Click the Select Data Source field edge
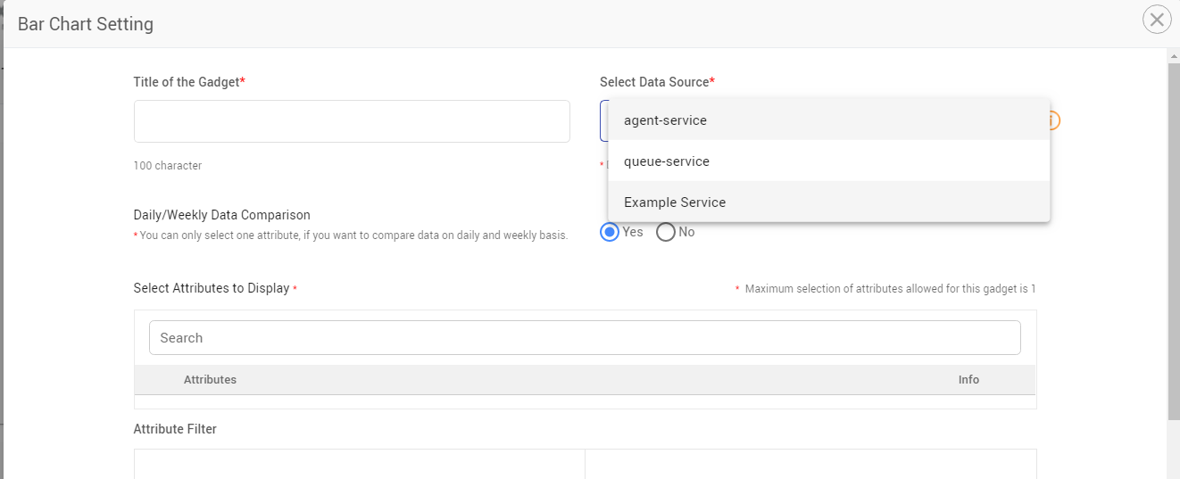 pos(603,120)
